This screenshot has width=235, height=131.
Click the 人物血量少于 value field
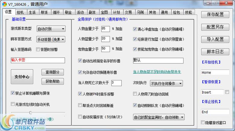pos(105,29)
